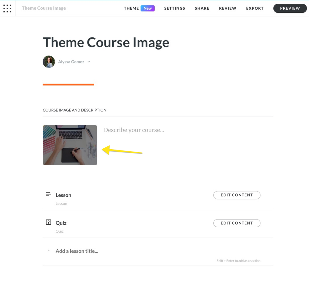309x283 pixels.
Task: Click the Quiz question-mark icon
Action: [48, 222]
